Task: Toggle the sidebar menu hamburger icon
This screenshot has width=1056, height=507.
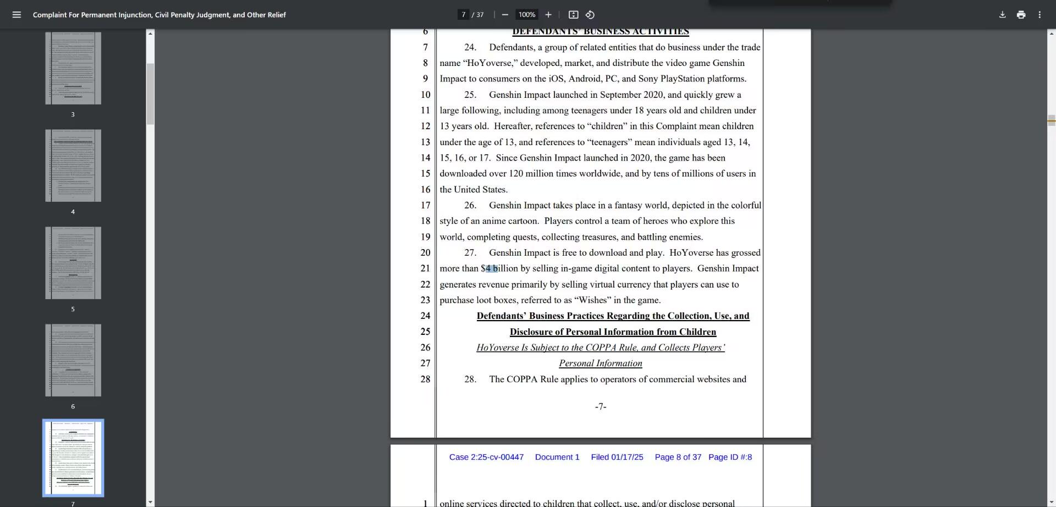Action: 16,15
